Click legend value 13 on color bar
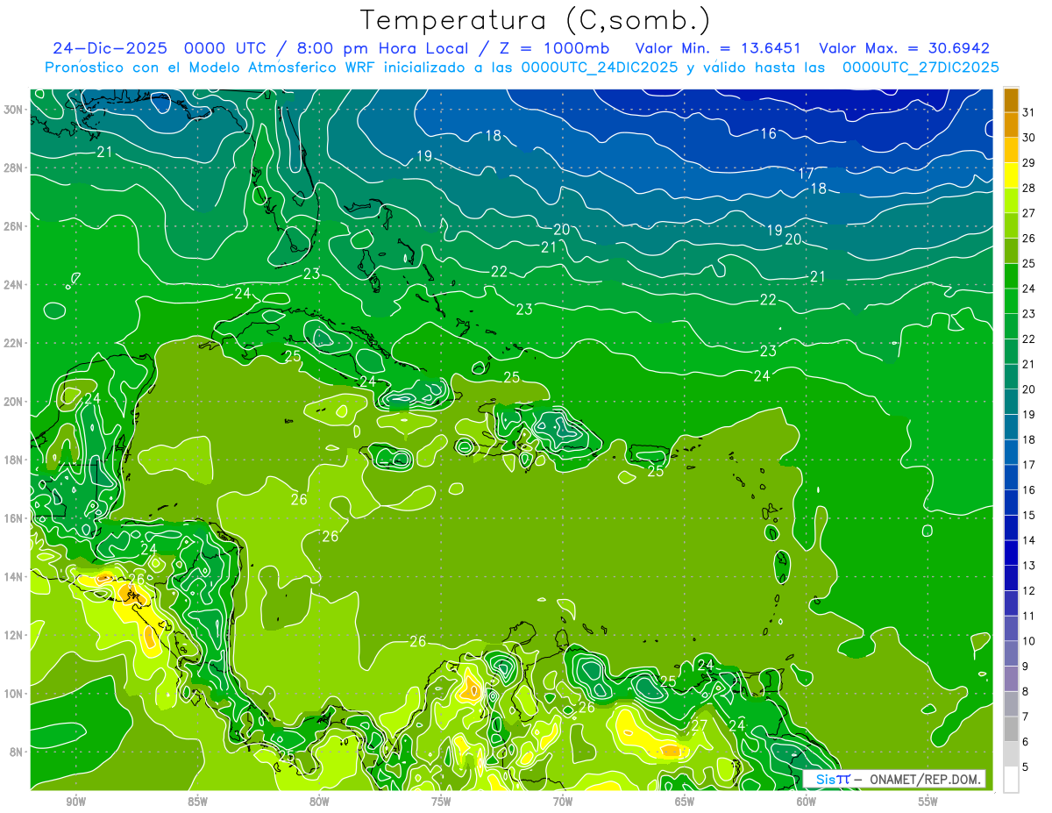Screen dimensions: 1052x813 (1029, 566)
